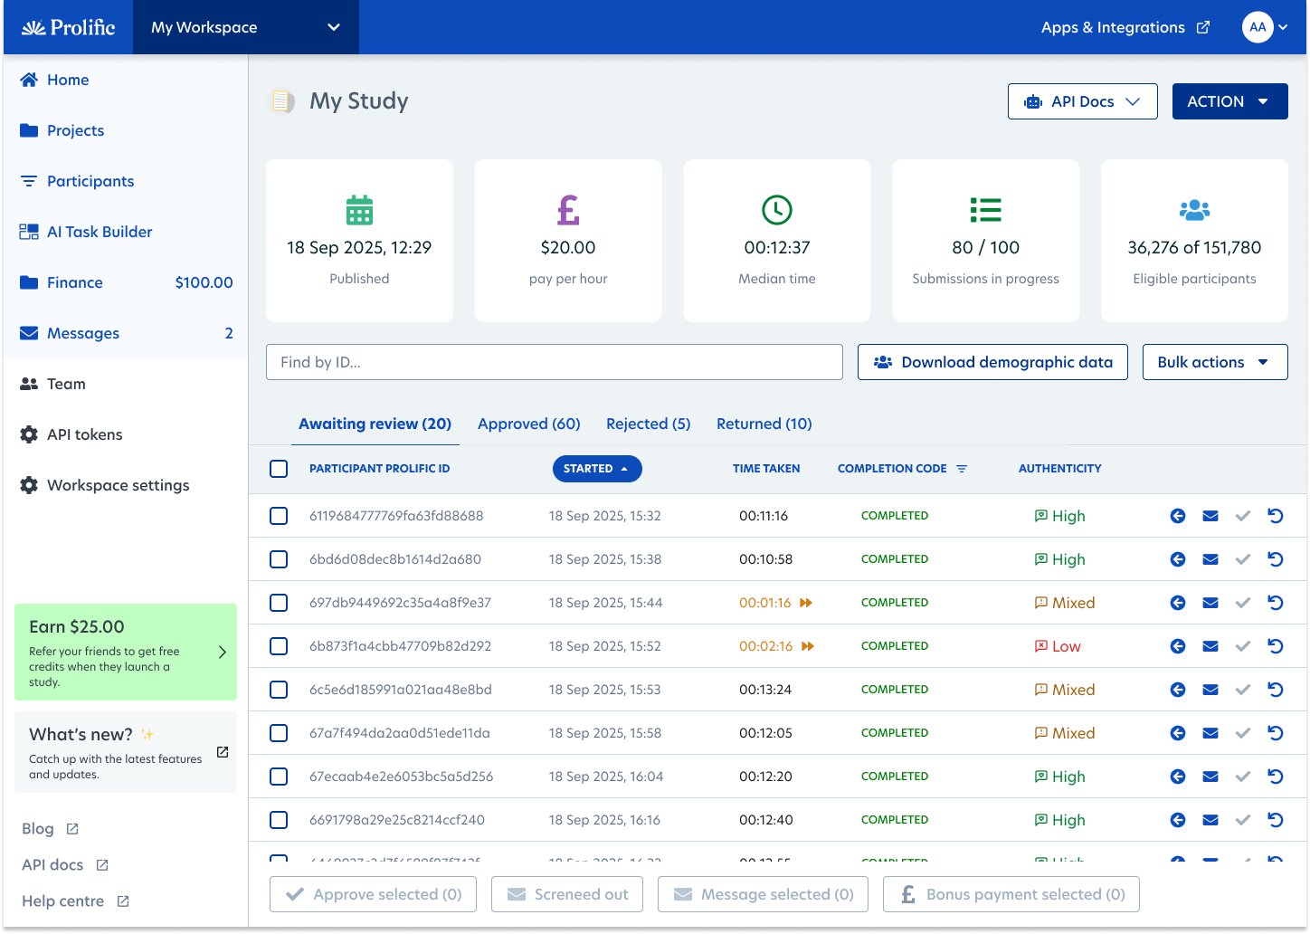Click the approve checkmark icon for participant 697db9449692c35a4a8f9e37

pyautogui.click(x=1242, y=603)
